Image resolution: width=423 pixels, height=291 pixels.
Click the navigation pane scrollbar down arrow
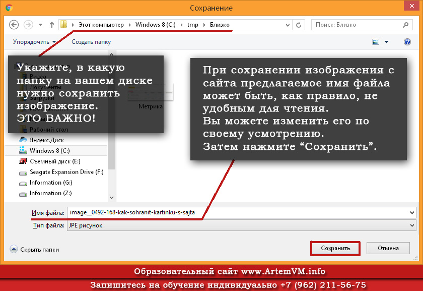[111, 198]
